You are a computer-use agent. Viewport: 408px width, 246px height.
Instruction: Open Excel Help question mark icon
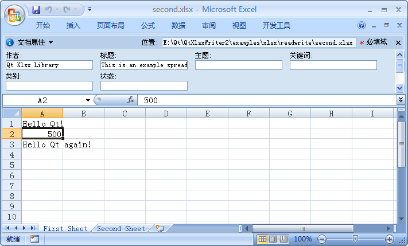pyautogui.click(x=362, y=26)
